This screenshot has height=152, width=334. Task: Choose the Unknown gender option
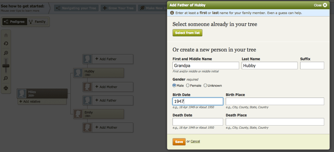pyautogui.click(x=205, y=85)
